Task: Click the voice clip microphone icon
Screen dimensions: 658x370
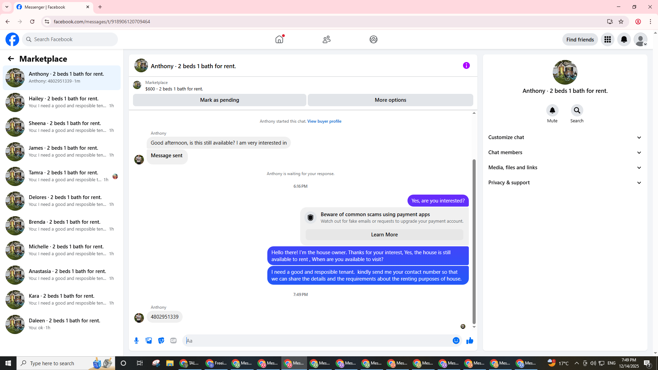Action: click(x=136, y=341)
